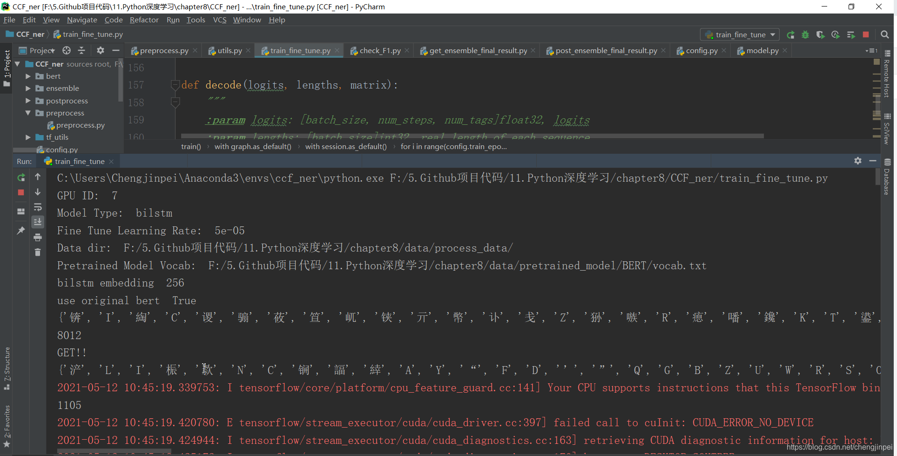Click the editor horizontal scrollbar
897x456 pixels.
[472, 136]
